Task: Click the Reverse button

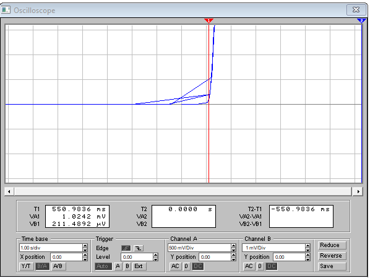Action: pyautogui.click(x=332, y=256)
